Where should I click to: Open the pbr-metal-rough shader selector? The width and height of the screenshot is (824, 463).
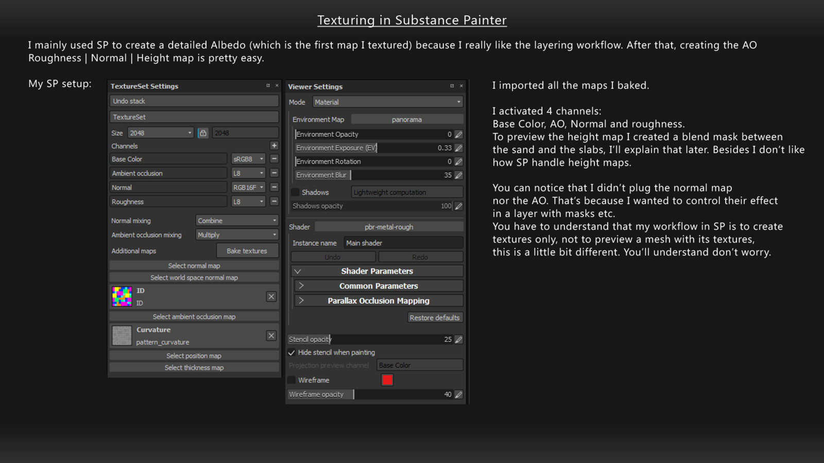click(389, 227)
